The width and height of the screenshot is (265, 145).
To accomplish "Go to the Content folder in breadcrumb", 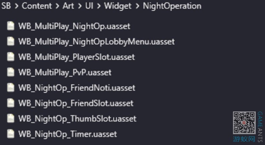I will 37,6.
